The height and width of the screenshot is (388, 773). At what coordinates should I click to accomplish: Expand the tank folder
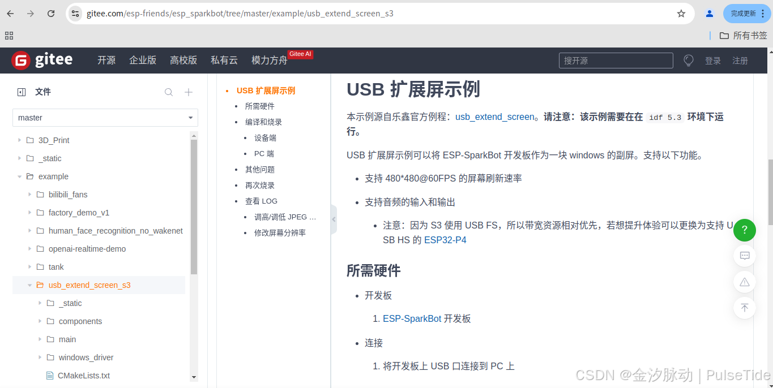[x=30, y=267]
